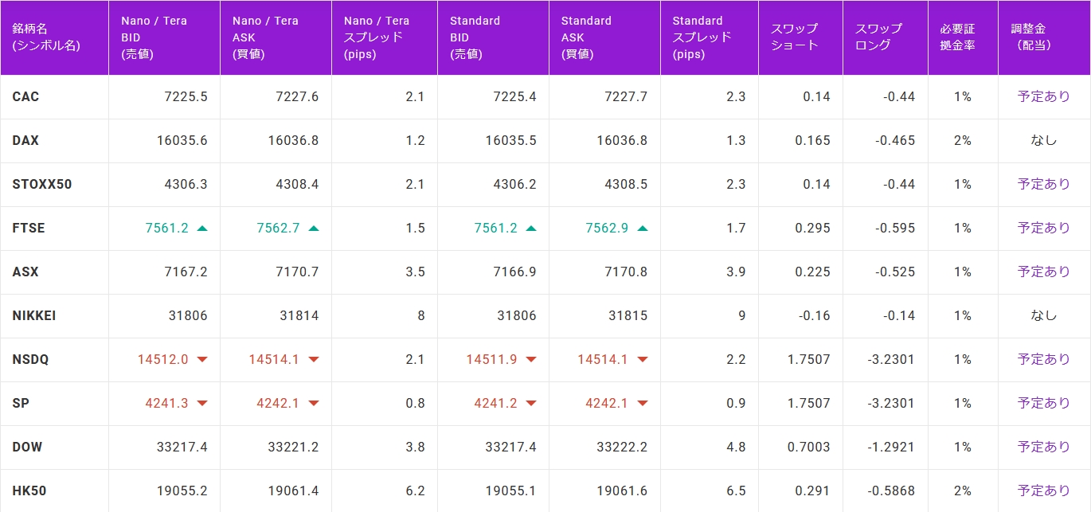1091x512 pixels.
Task: Click the FTSE symbol name
Action: coord(29,228)
